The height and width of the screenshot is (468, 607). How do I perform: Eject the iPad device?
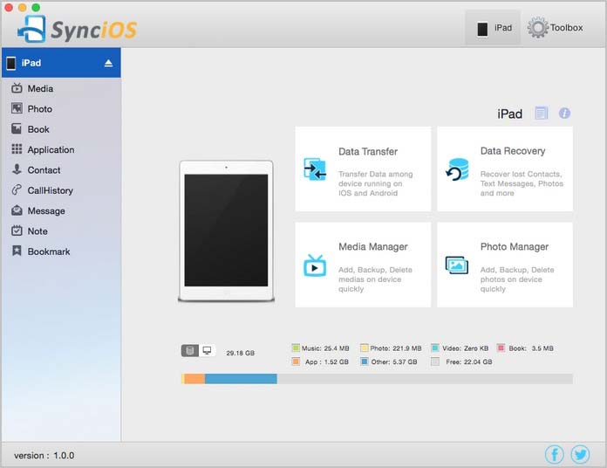tap(108, 63)
